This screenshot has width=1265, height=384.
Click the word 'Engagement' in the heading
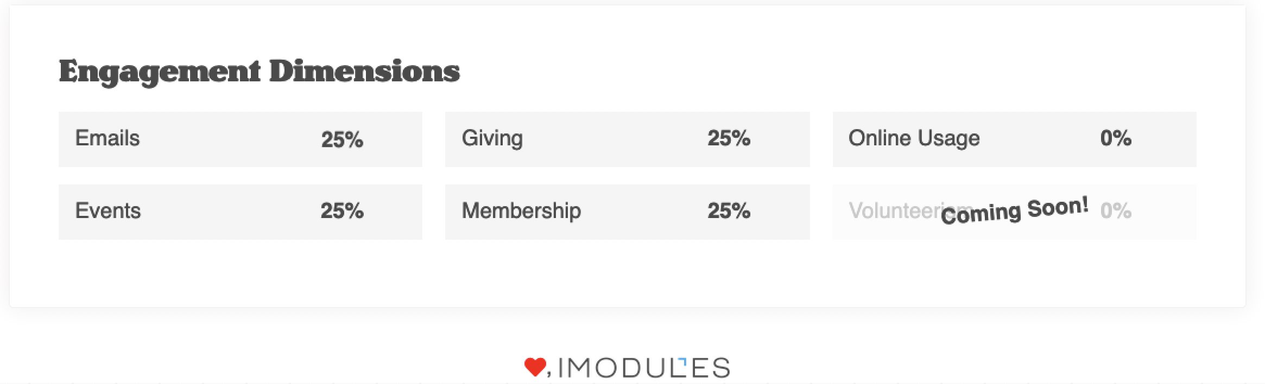coord(160,72)
